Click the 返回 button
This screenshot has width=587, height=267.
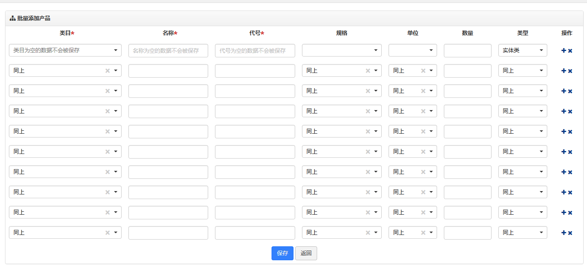pos(306,254)
